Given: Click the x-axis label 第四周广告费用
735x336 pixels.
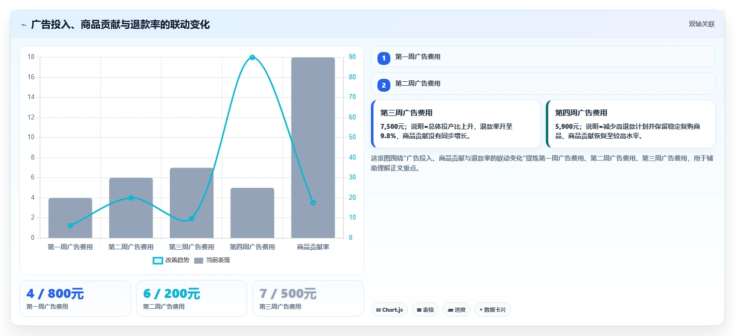Looking at the screenshot, I should (x=252, y=247).
